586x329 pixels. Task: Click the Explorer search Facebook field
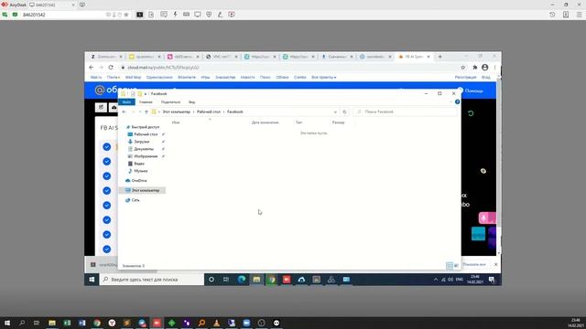406,111
